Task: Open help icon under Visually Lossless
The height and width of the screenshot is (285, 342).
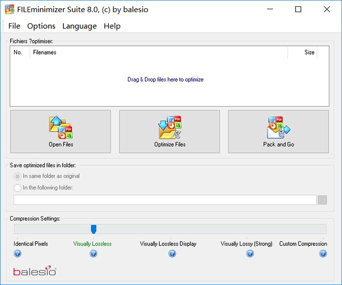Action: [x=93, y=253]
